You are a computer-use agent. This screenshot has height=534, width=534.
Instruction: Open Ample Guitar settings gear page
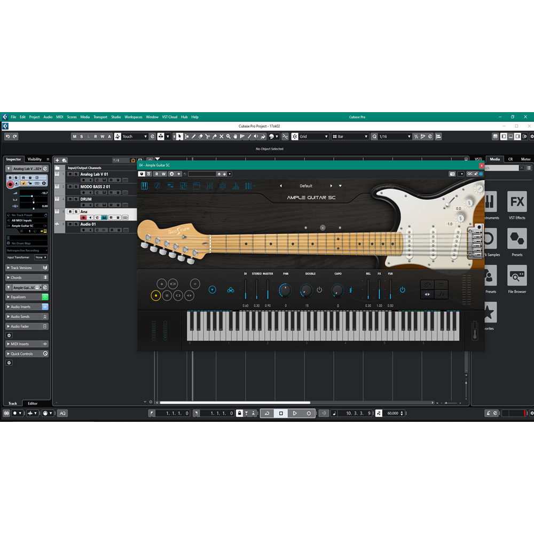click(x=223, y=186)
